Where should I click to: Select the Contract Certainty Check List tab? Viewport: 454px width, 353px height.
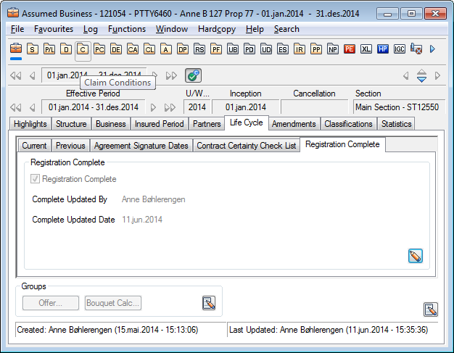(247, 146)
